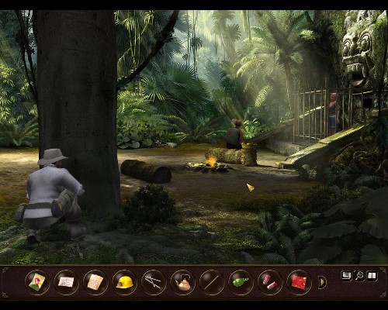The width and height of the screenshot is (388, 310).
Task: Select the red shotgun cartridges item
Action: [270, 282]
